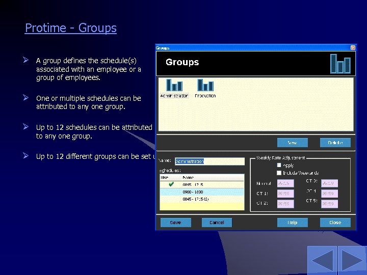The image size is (367, 275).
Task: Go to the next slide arrow
Action: 352,260
